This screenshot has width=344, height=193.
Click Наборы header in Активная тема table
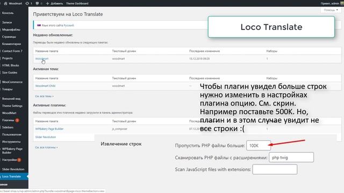pos(272,78)
